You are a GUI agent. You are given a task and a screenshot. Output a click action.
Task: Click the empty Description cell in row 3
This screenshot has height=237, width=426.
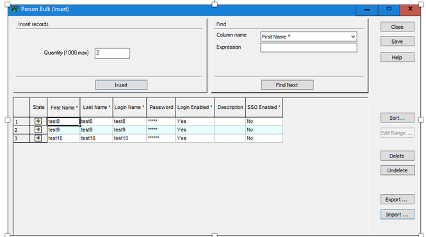point(230,138)
